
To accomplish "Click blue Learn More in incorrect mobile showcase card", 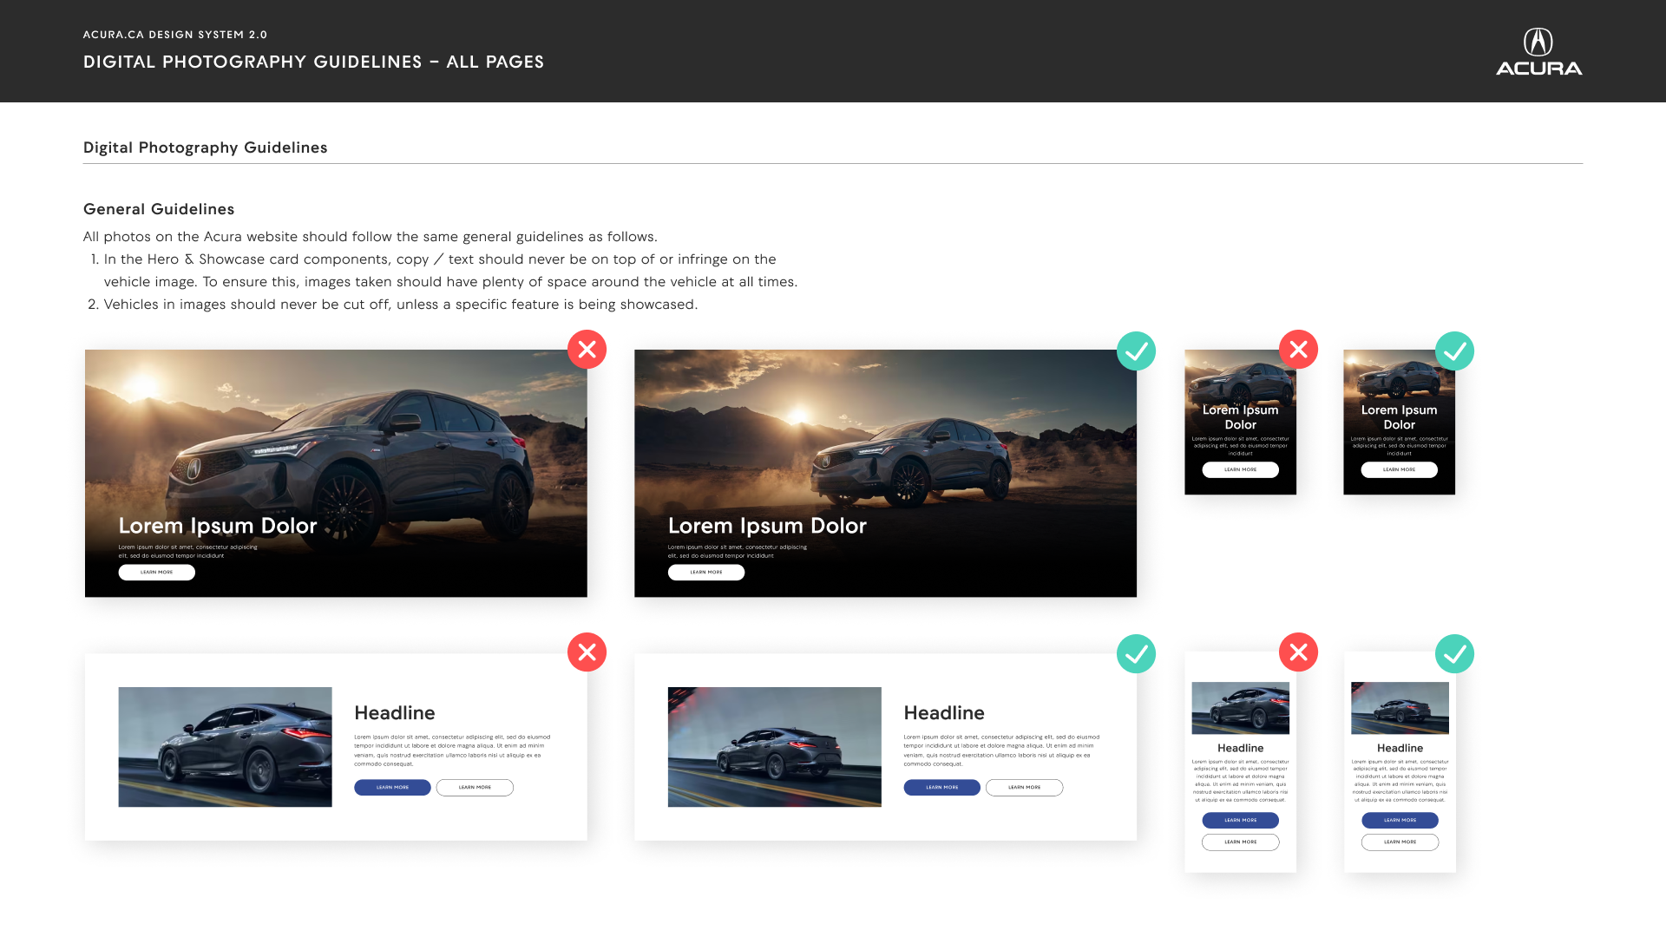I will pyautogui.click(x=1240, y=820).
